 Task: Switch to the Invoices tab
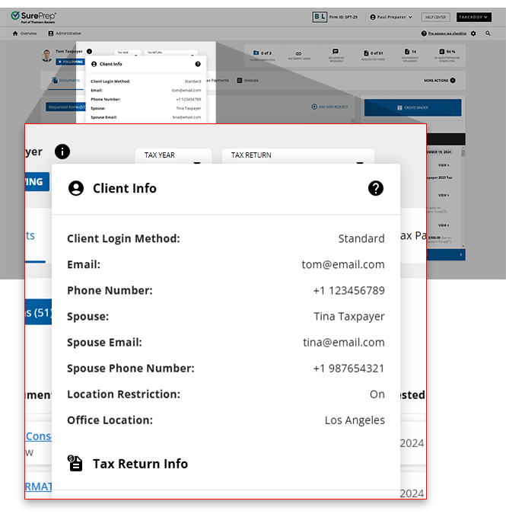click(247, 80)
